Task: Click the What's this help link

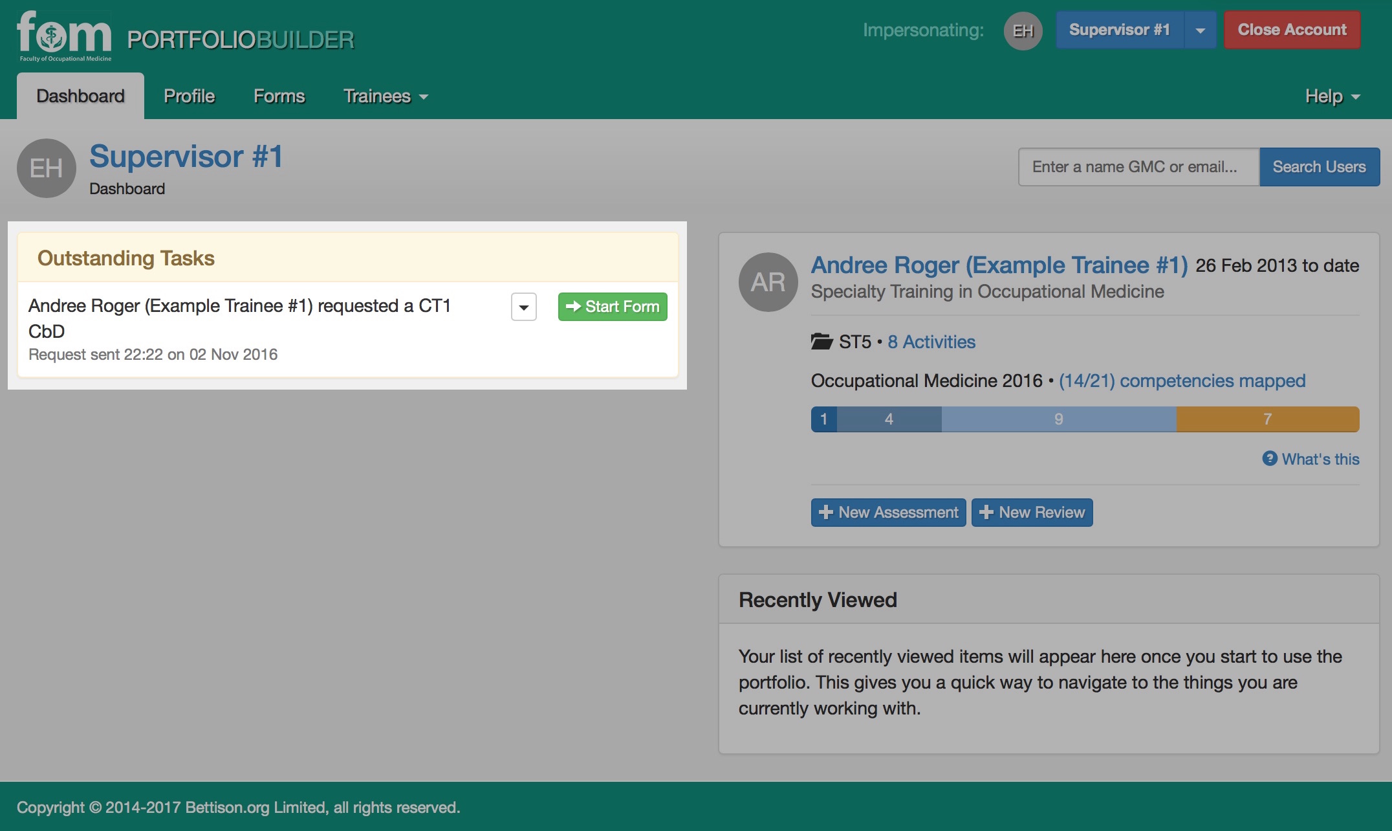Action: click(1320, 459)
